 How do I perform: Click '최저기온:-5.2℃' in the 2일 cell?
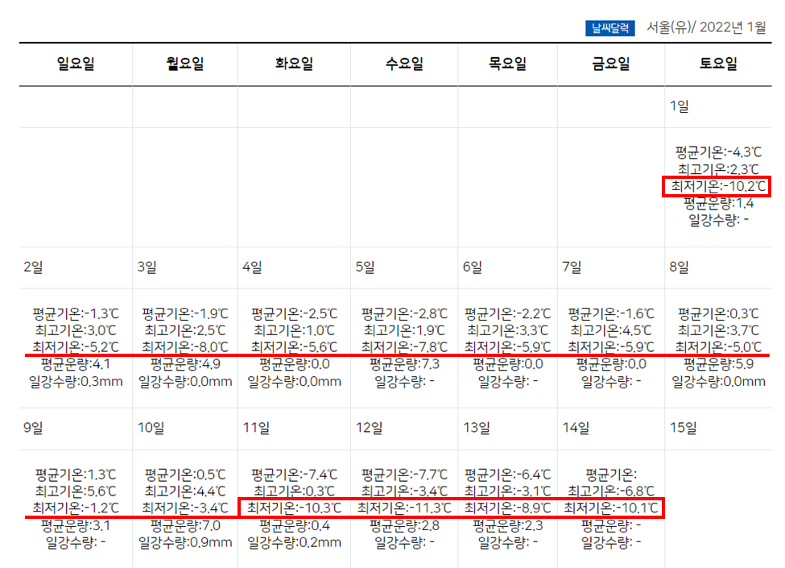tap(76, 346)
